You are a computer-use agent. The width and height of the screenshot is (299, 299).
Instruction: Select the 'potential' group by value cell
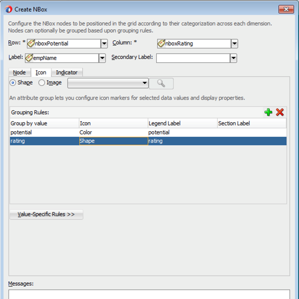pos(44,132)
